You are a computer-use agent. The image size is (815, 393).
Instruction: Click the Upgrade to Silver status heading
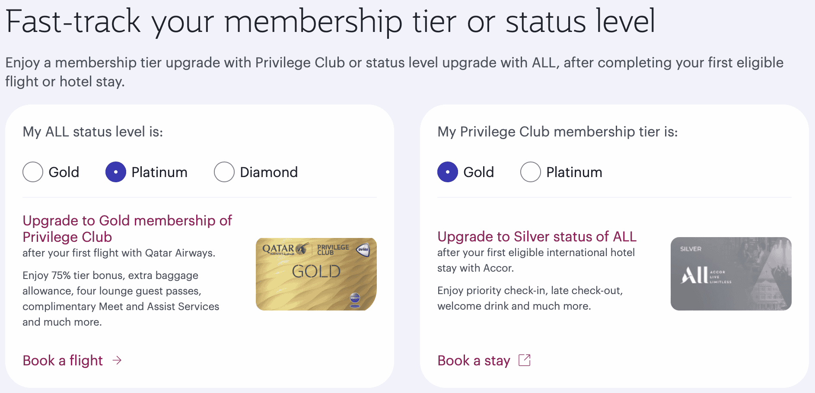pos(537,237)
